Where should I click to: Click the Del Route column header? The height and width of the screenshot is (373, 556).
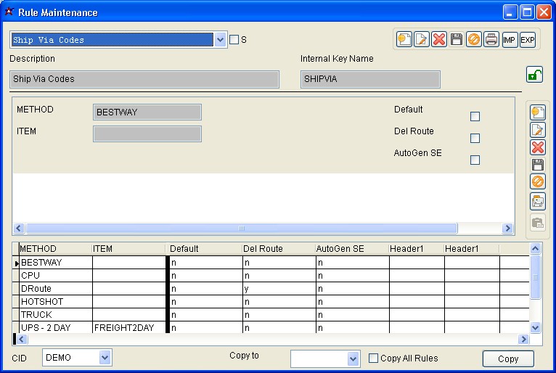(x=277, y=249)
